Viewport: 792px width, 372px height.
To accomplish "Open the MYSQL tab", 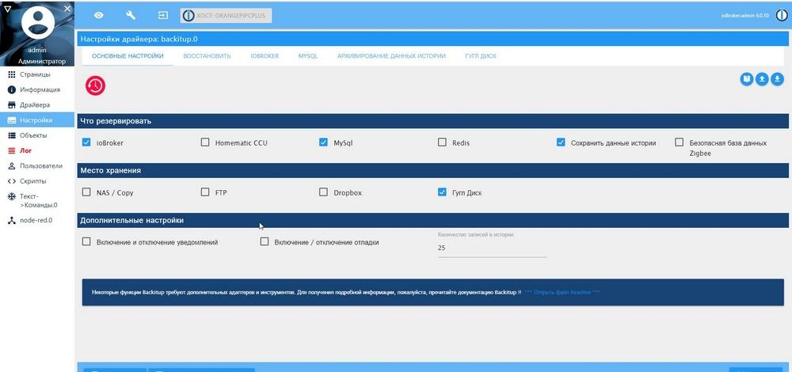I will 308,56.
